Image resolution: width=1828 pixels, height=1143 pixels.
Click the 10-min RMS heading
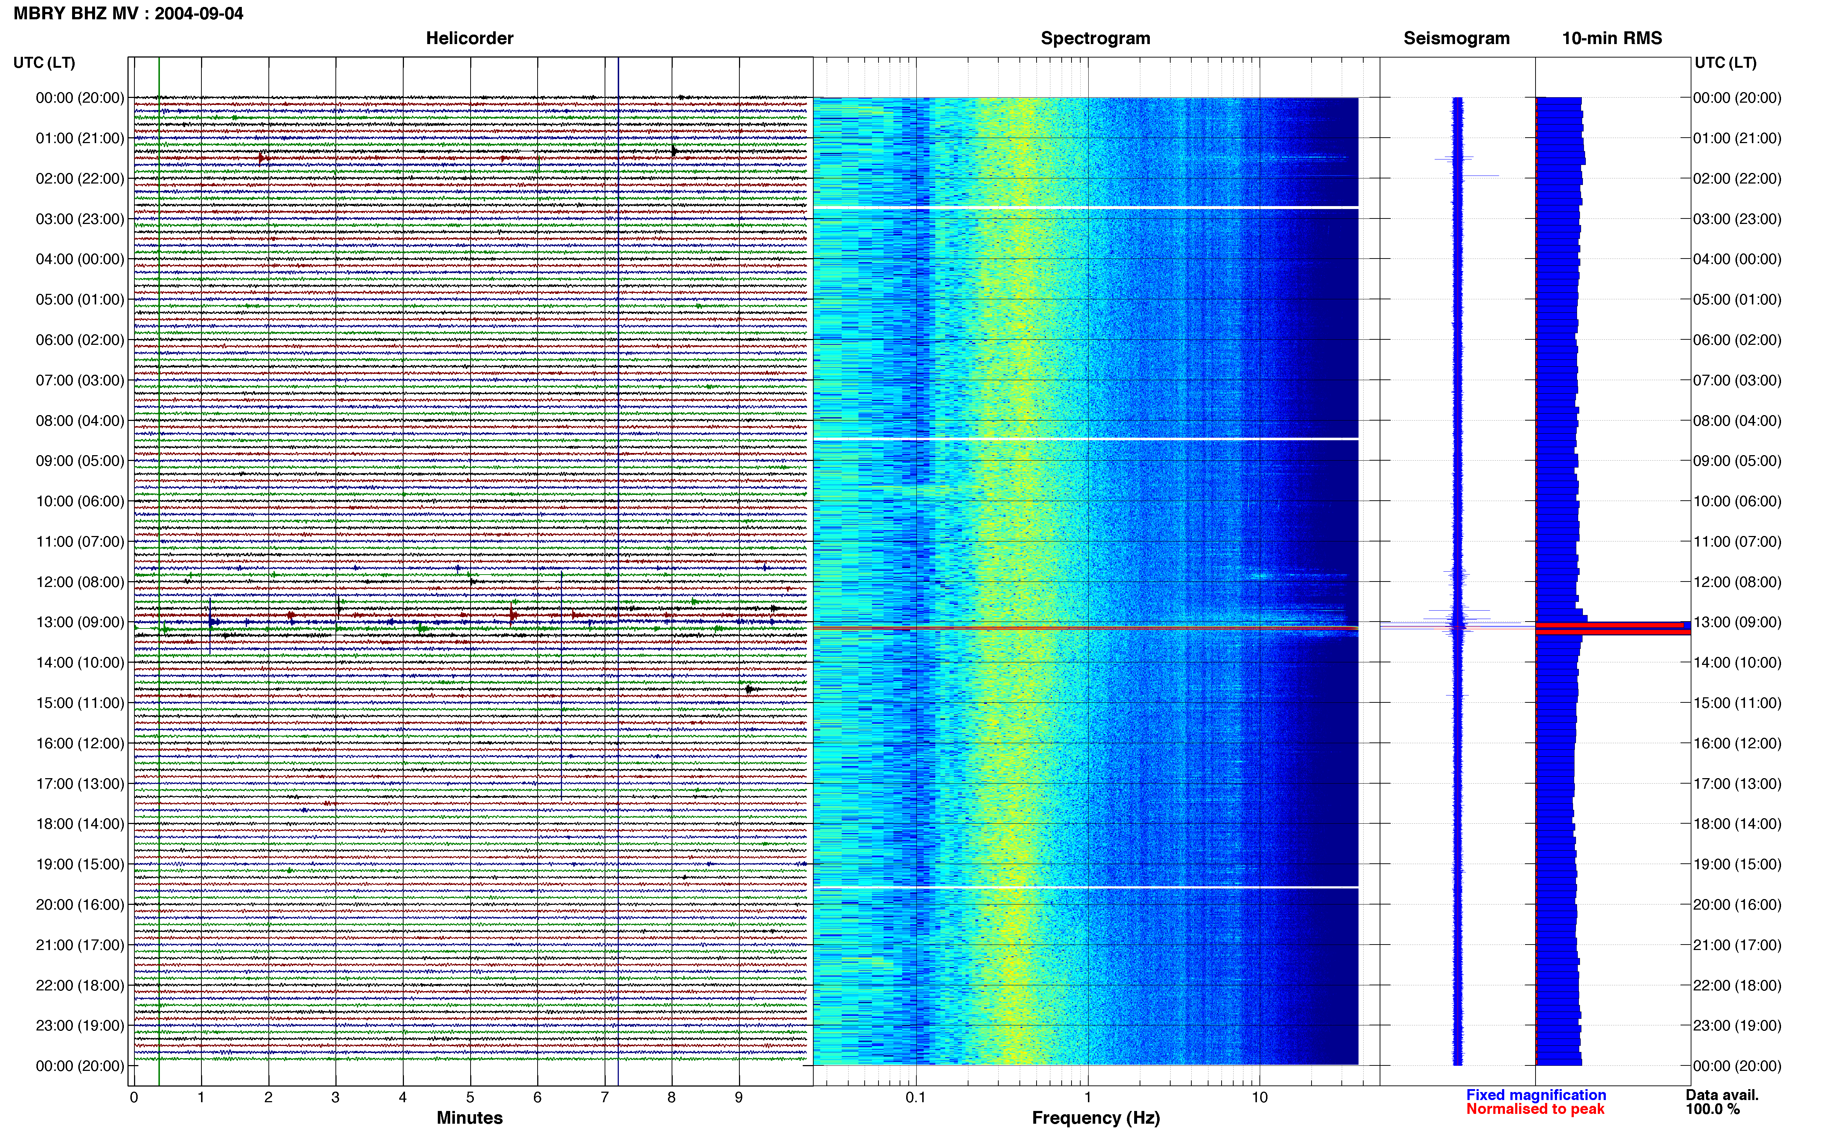click(1612, 39)
